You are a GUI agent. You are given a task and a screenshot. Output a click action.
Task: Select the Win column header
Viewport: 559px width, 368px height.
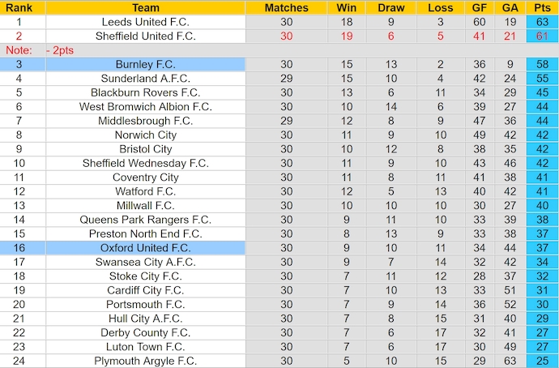(345, 7)
